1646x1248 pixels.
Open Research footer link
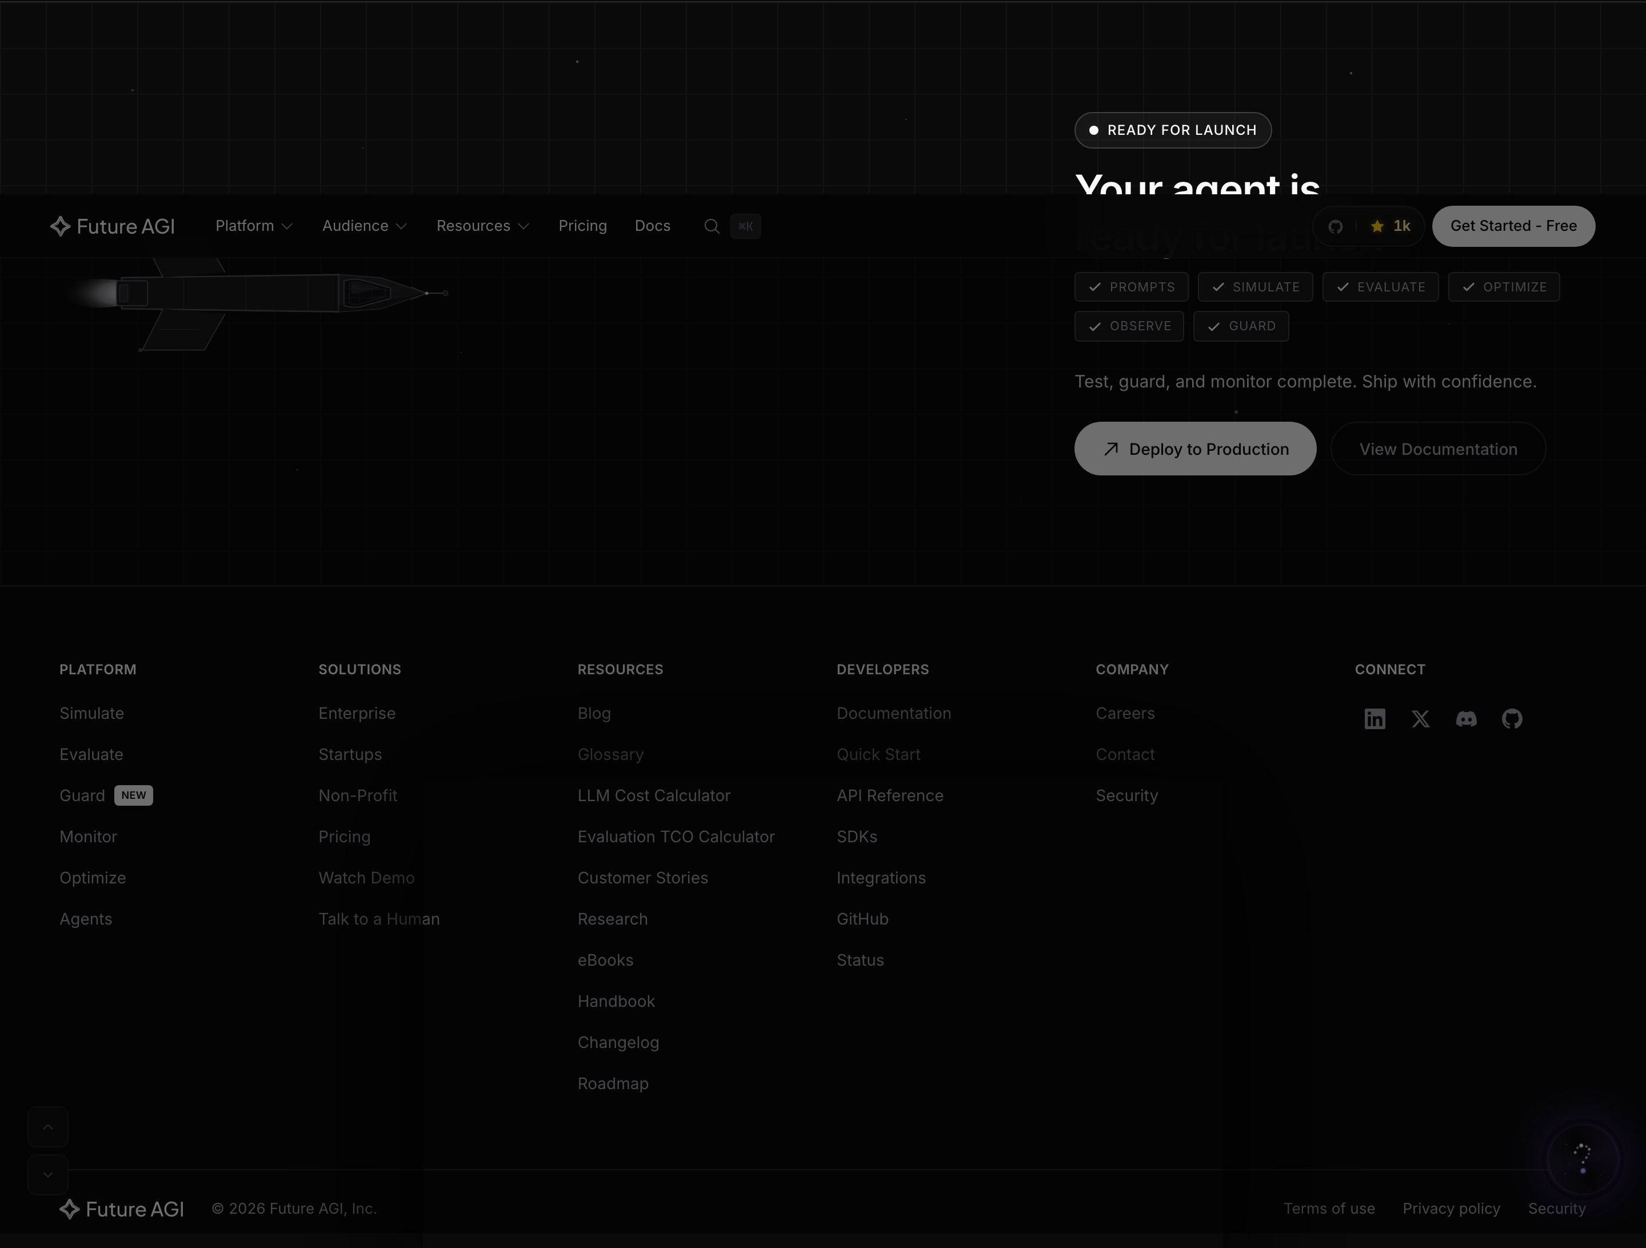click(x=613, y=919)
